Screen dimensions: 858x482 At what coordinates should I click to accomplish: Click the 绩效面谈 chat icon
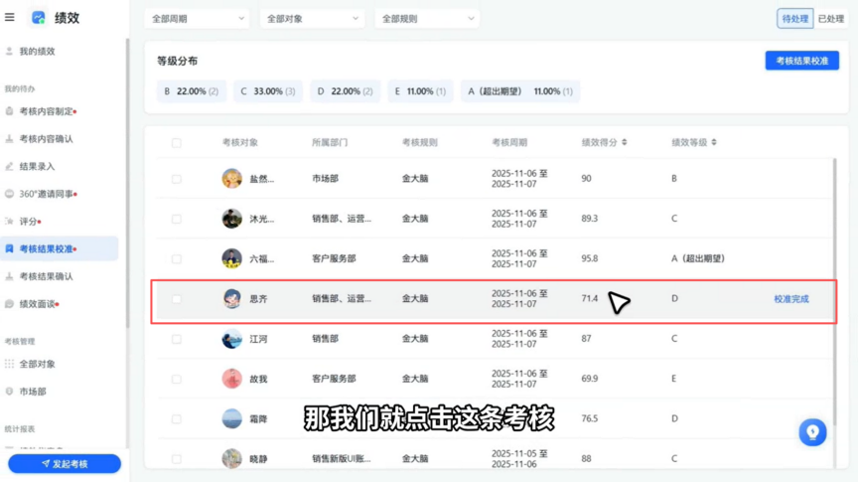(9, 303)
